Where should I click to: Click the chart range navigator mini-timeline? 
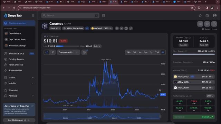[x=102, y=116]
